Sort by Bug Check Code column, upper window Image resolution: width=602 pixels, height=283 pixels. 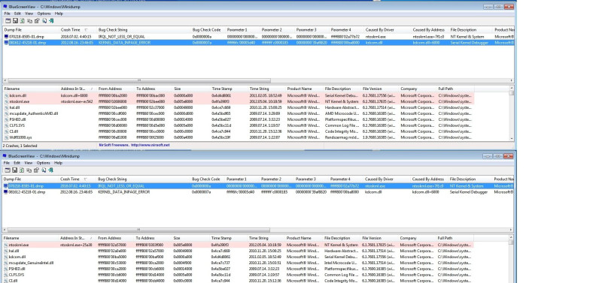(208, 29)
